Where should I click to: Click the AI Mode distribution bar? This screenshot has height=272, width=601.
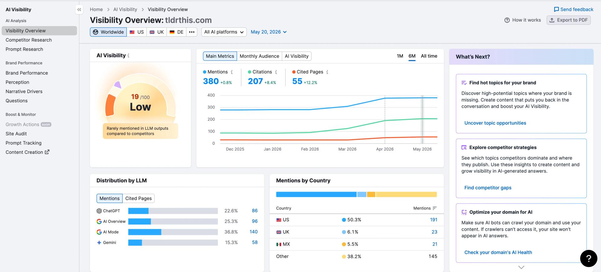(173, 232)
